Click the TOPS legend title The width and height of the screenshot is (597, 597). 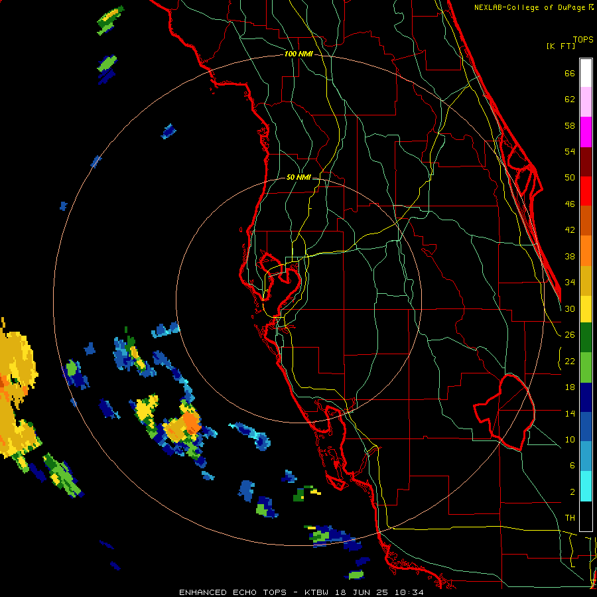583,39
